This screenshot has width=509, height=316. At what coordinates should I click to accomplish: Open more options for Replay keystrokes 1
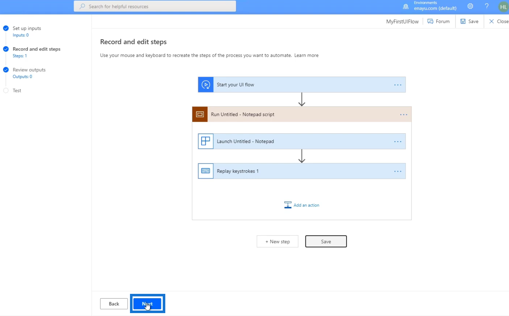pos(398,171)
